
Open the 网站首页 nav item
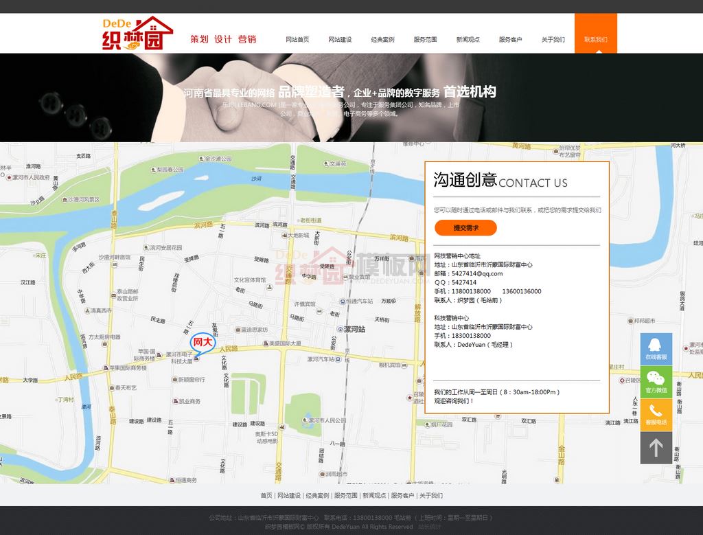coord(297,40)
